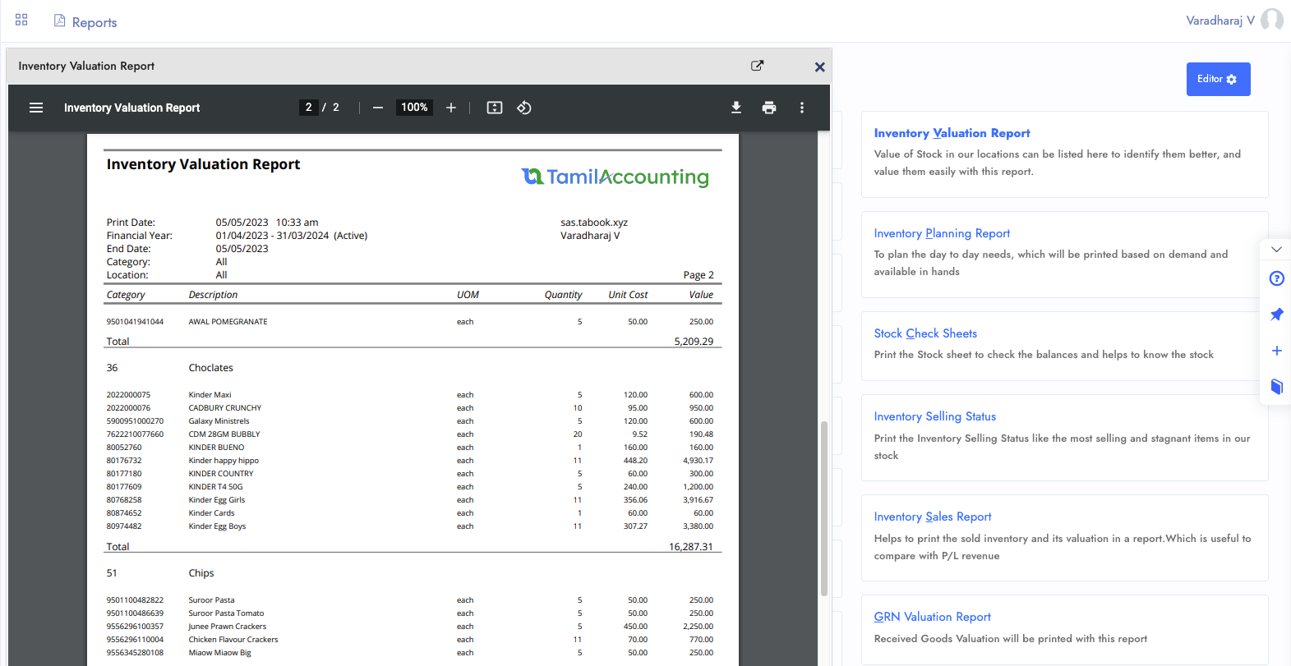
Task: Click the Choclates category heading
Action: point(210,368)
